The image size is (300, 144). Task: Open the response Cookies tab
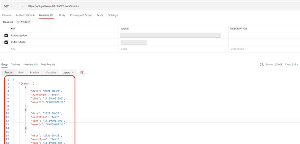pyautogui.click(x=15, y=65)
